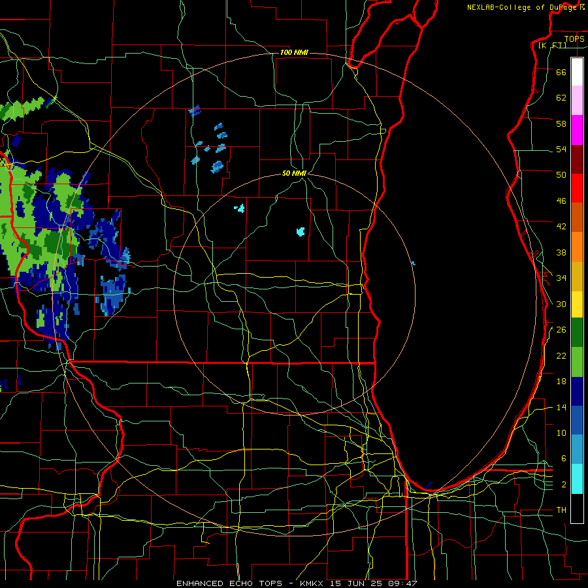Click the magenta legend color block
The height and width of the screenshot is (588, 588).
click(x=577, y=130)
